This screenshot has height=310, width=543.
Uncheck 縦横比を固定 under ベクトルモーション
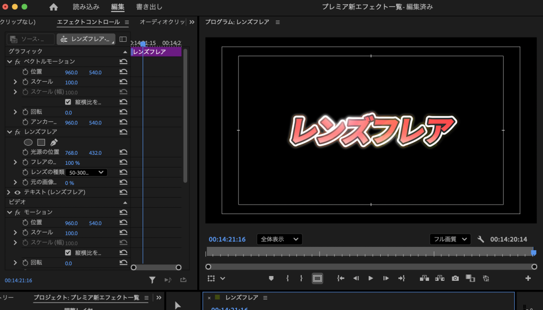pyautogui.click(x=68, y=102)
